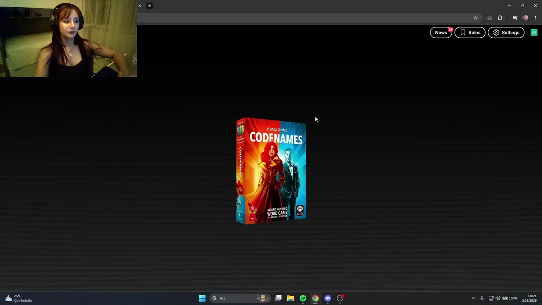Open the Rules button
Viewport: 542px width, 305px height.
pyautogui.click(x=470, y=33)
